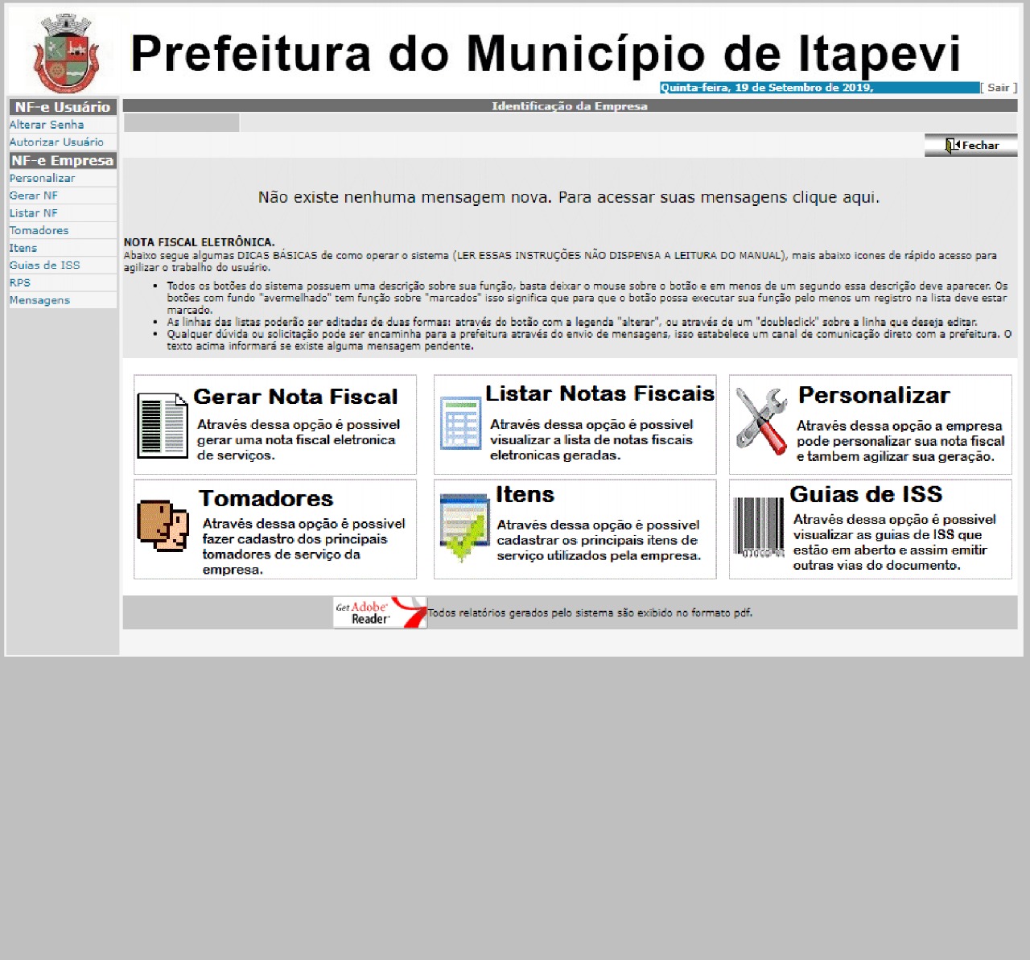Click the Guias de ISS barcode icon
The height and width of the screenshot is (960, 1030).
(758, 528)
